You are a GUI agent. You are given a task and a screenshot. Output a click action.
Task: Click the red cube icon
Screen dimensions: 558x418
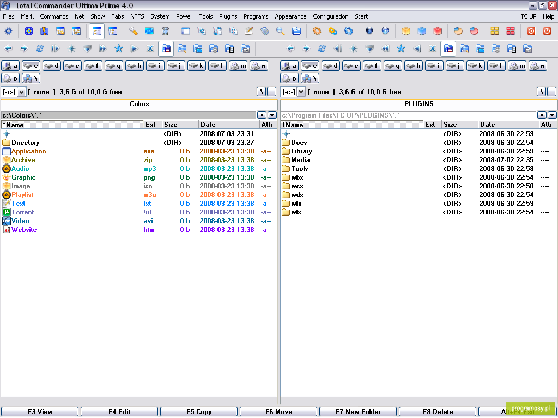[438, 31]
